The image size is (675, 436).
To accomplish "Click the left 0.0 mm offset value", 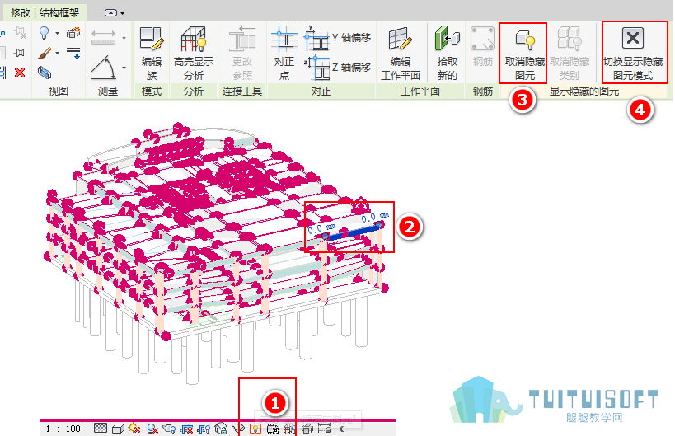I will (321, 228).
